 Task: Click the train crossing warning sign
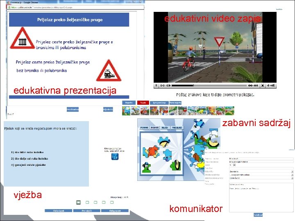pos(109,71)
